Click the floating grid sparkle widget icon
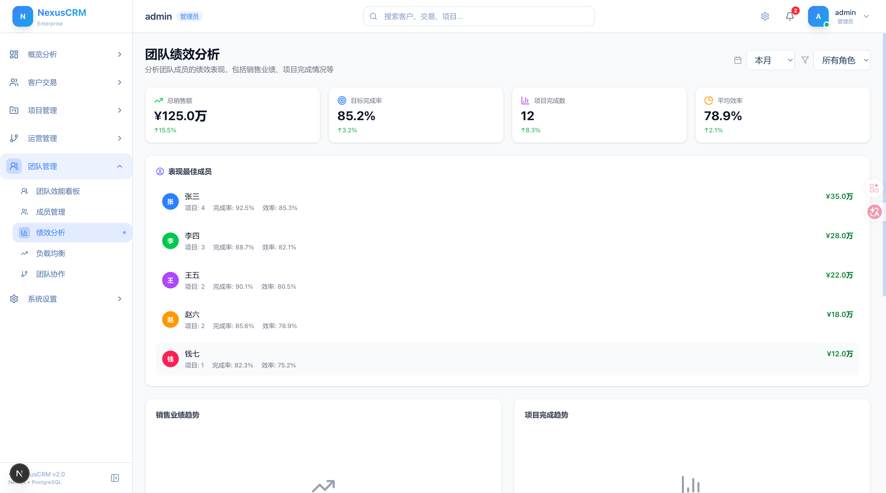 [874, 188]
